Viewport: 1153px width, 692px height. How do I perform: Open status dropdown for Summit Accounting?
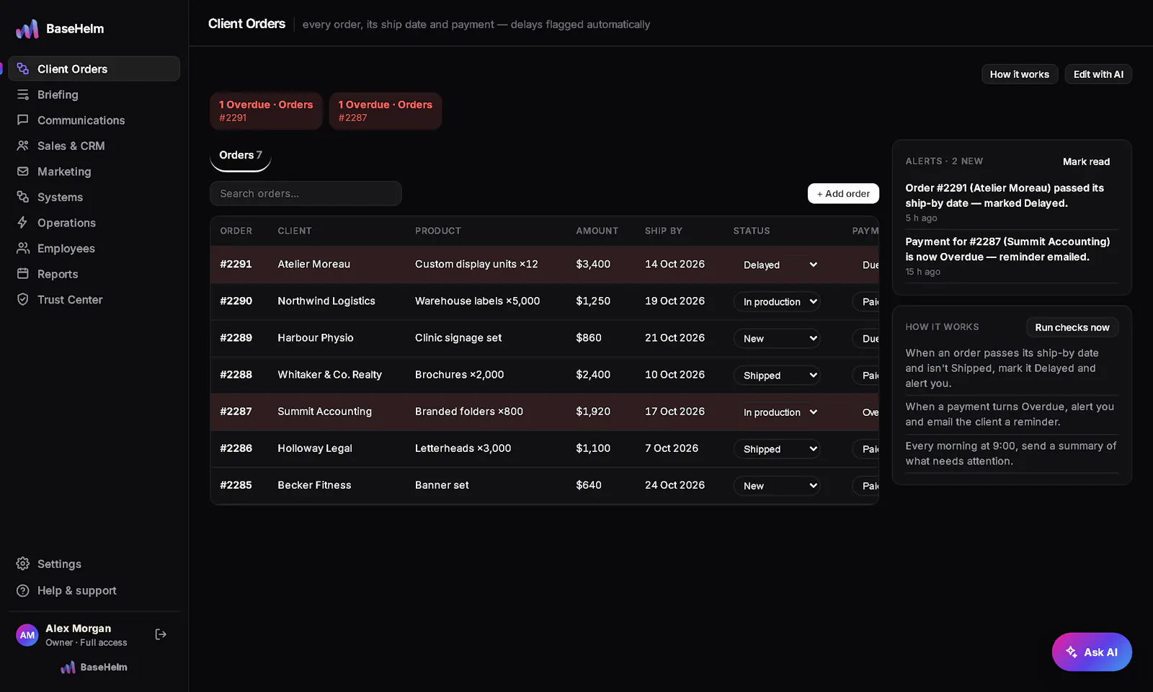click(x=777, y=412)
